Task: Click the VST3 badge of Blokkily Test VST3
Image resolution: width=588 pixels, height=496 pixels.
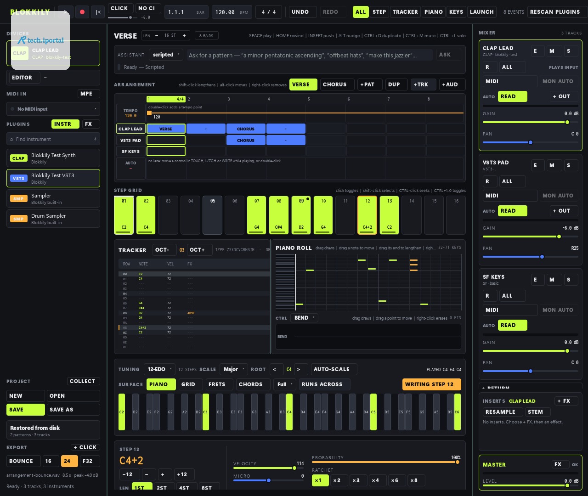Action: pos(18,178)
